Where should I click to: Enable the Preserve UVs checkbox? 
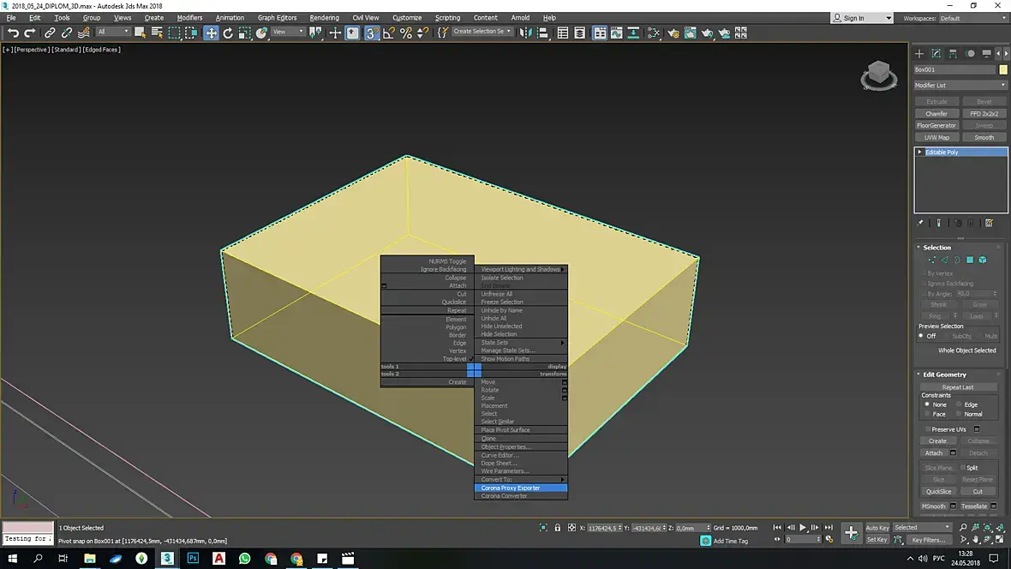pyautogui.click(x=927, y=429)
